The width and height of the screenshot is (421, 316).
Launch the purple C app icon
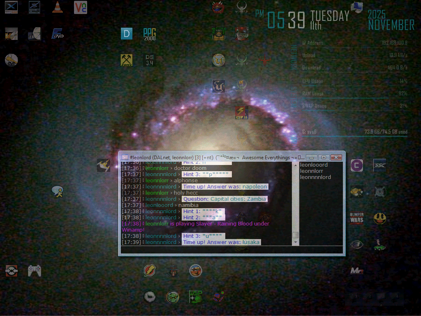click(356, 165)
